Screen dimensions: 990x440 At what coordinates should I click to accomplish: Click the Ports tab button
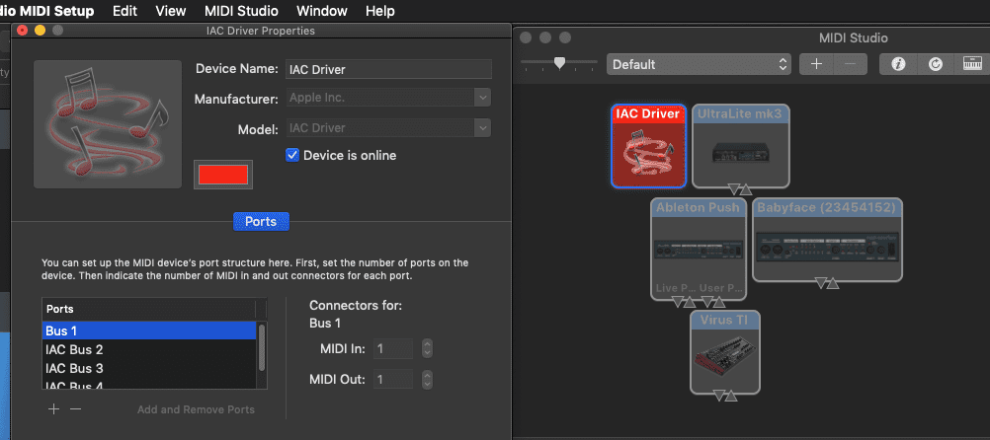261,222
